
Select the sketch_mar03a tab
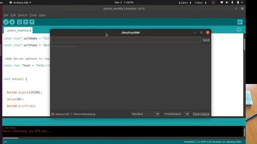click(x=18, y=30)
